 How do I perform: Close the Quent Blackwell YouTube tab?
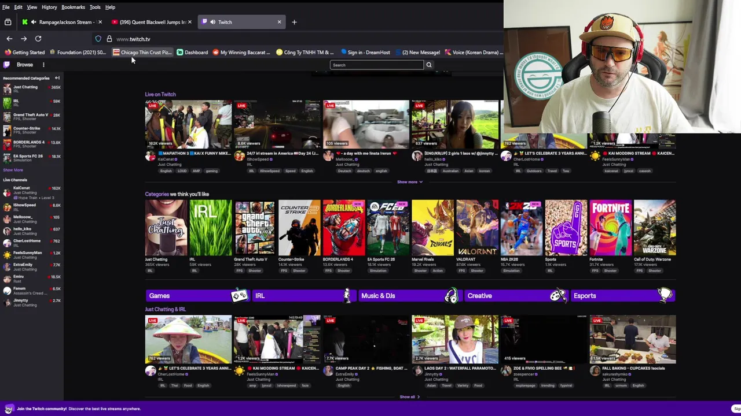[x=190, y=22]
